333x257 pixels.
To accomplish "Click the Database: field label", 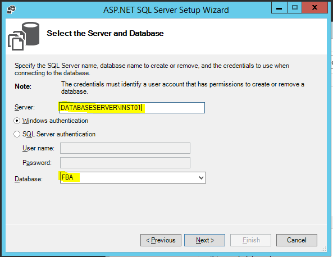I will tap(29, 179).
